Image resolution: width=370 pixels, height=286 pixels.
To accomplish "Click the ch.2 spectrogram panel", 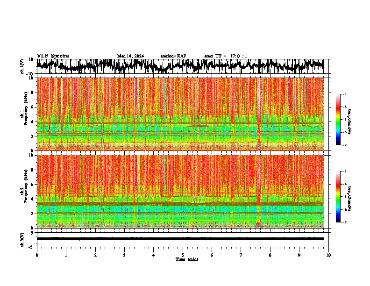I will pyautogui.click(x=180, y=192).
